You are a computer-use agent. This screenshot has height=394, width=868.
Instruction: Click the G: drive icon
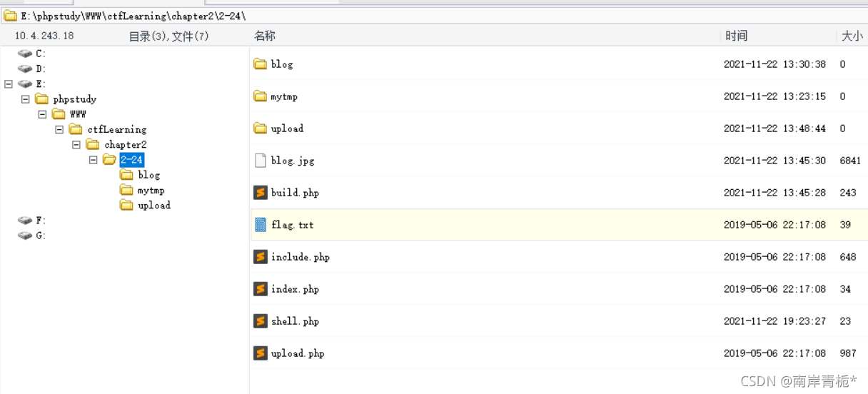25,236
